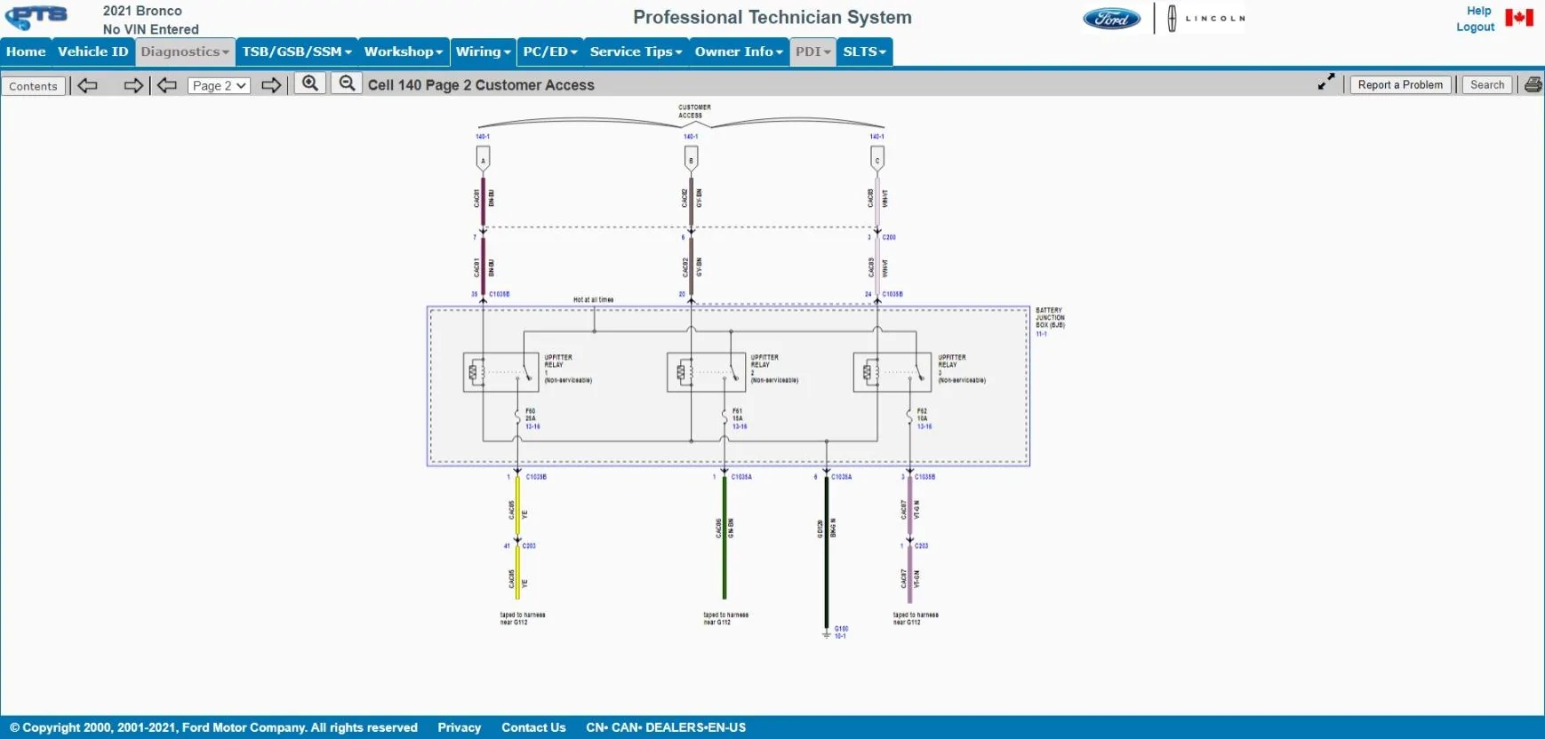Click Upfitter Relay 3 symbol
Image resolution: width=1545 pixels, height=739 pixels.
[893, 372]
